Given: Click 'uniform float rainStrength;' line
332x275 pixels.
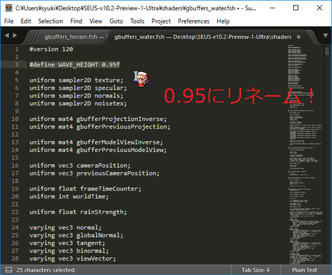Looking at the screenshot, I should pos(78,212).
